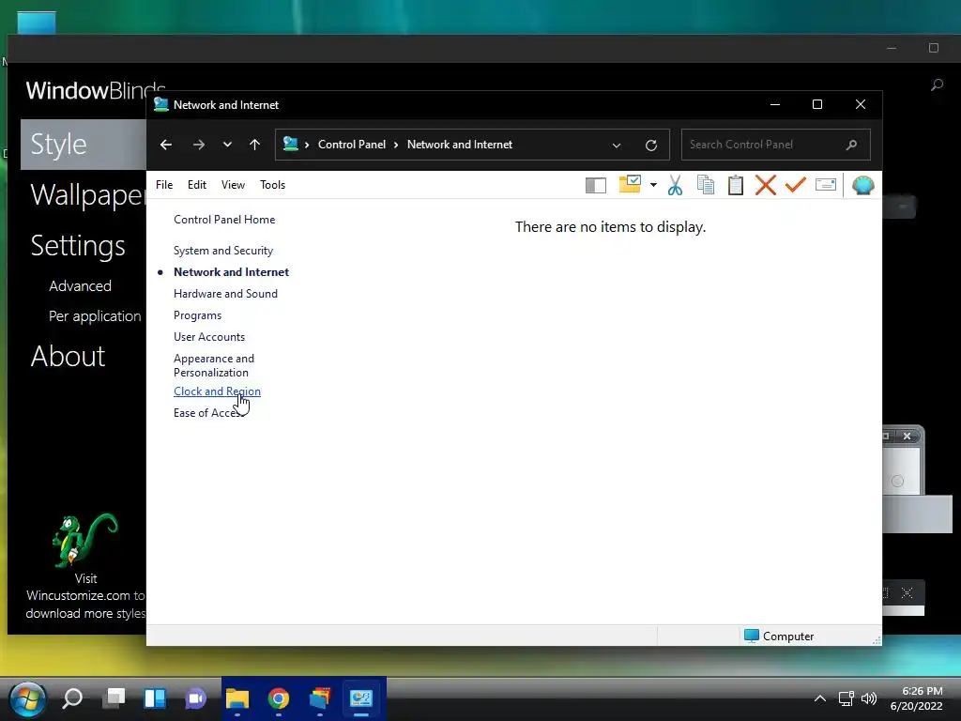Click the Paste clipboard icon
Image resolution: width=961 pixels, height=721 pixels.
pos(736,185)
